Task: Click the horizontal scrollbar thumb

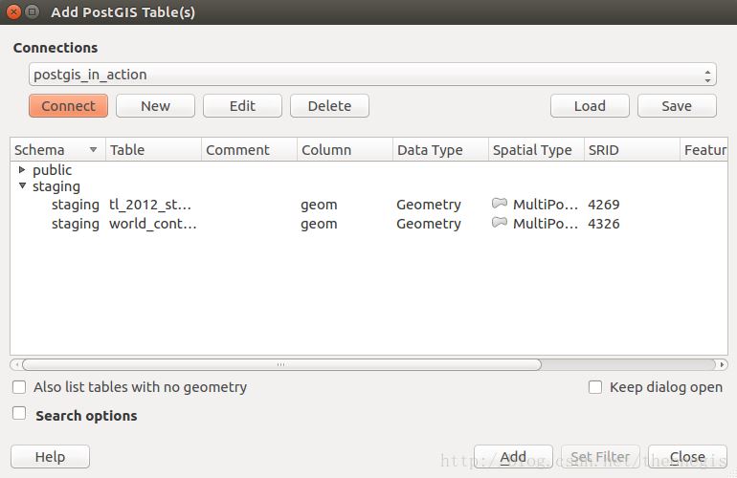Action: point(281,364)
